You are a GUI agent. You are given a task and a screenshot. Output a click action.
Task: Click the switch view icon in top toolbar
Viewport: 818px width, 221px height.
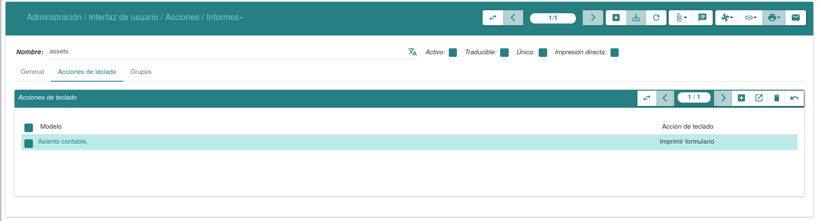(493, 18)
